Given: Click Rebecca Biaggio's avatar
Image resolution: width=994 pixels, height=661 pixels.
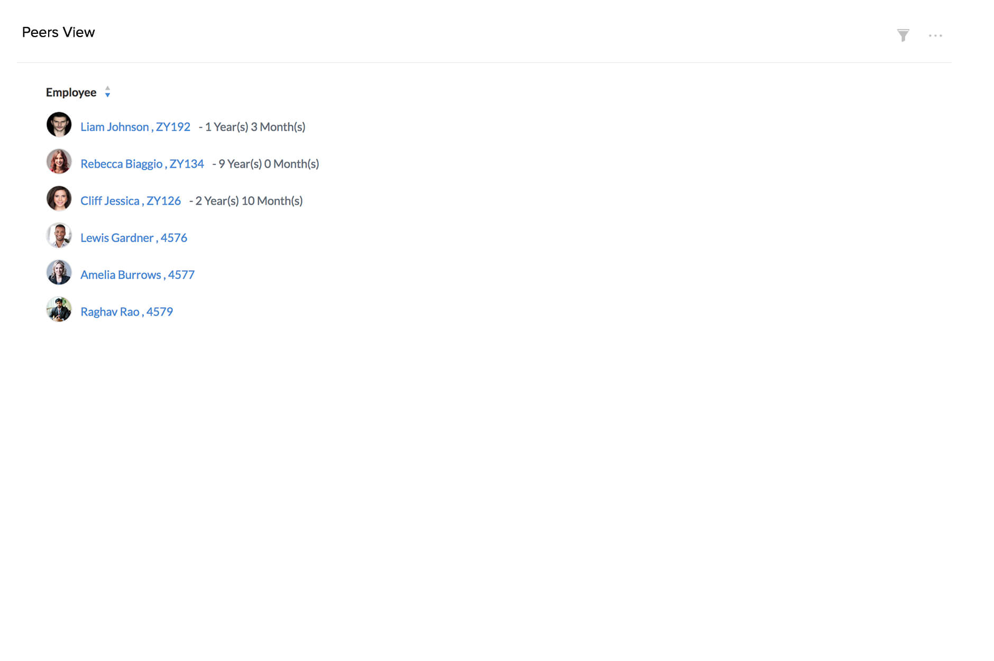Looking at the screenshot, I should (x=59, y=162).
